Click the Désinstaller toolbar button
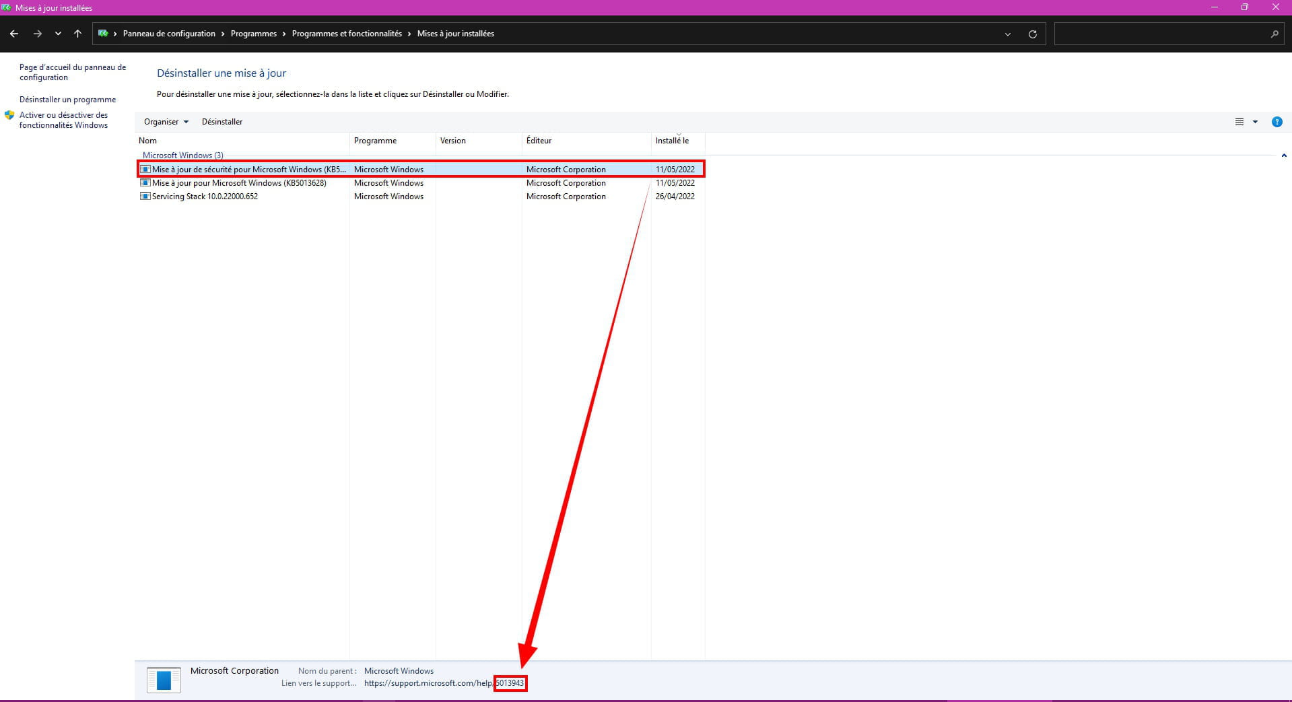 222,122
